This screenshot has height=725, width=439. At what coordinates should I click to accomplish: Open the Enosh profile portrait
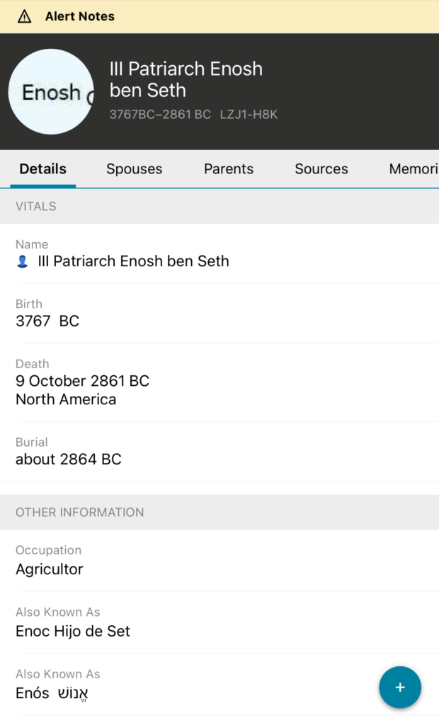coord(51,92)
